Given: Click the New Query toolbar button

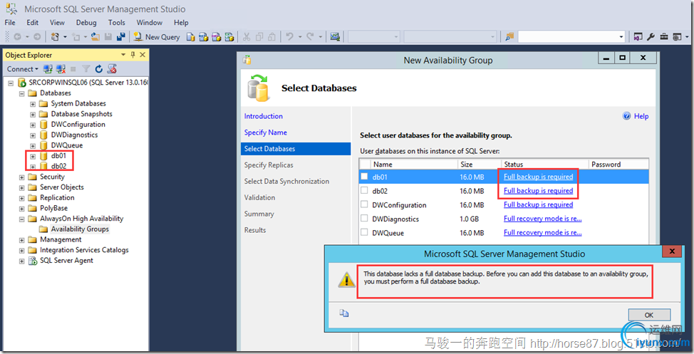Looking at the screenshot, I should [157, 37].
